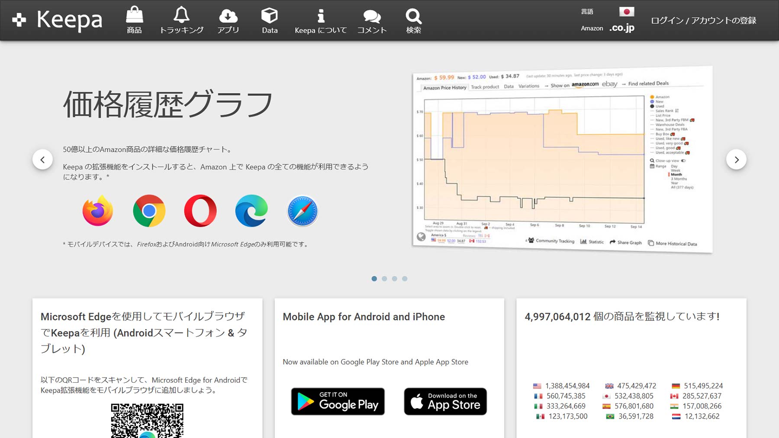This screenshot has width=779, height=438.
Task: Click Canada flag count 285,527,637
Action: (x=696, y=396)
